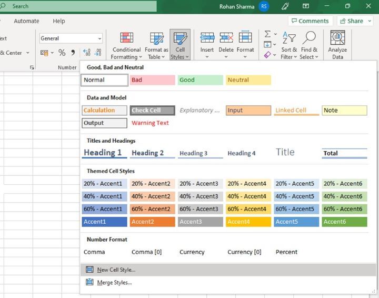Click the AutoSum sigma icon

click(x=267, y=34)
